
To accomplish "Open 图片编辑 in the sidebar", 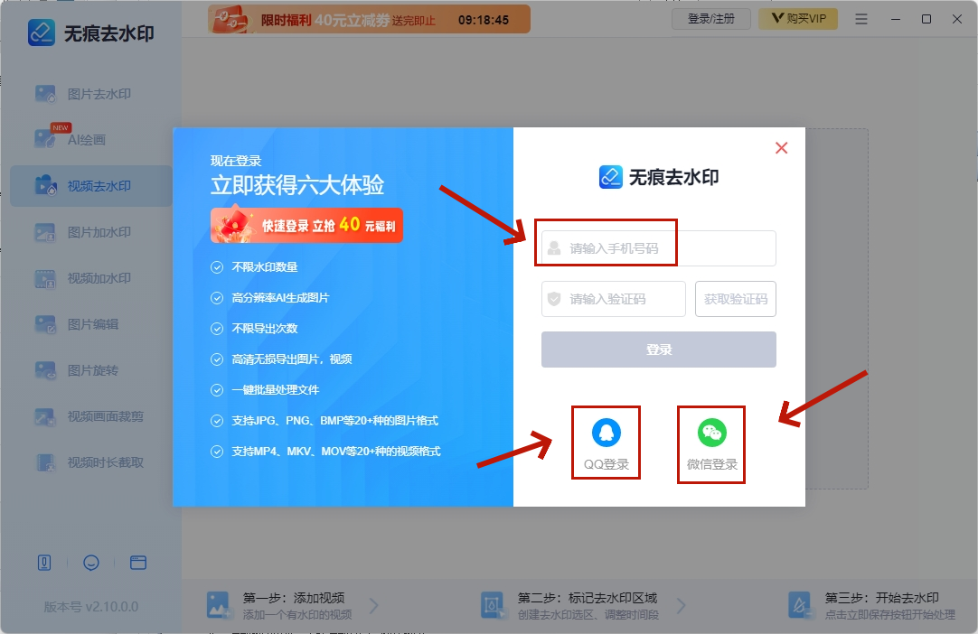I will point(90,324).
